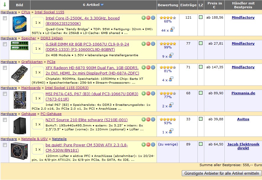Click the LZ column header
This screenshot has width=262, height=180.
pyautogui.click(x=201, y=5)
